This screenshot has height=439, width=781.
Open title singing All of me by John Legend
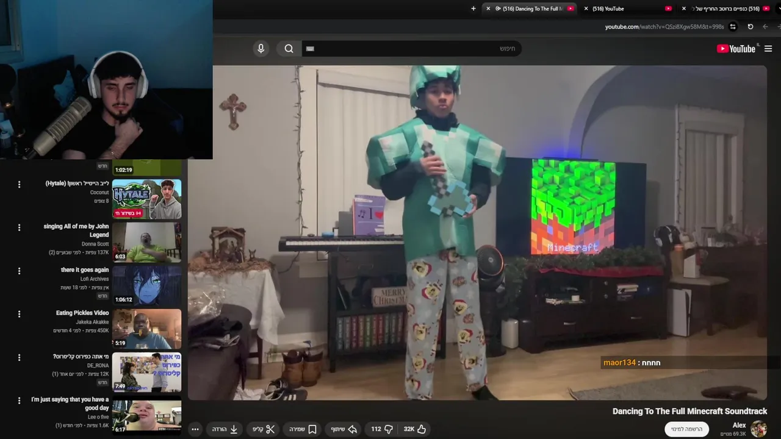coord(76,230)
